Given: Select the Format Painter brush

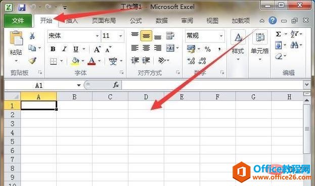Looking at the screenshot, I should pos(32,61).
